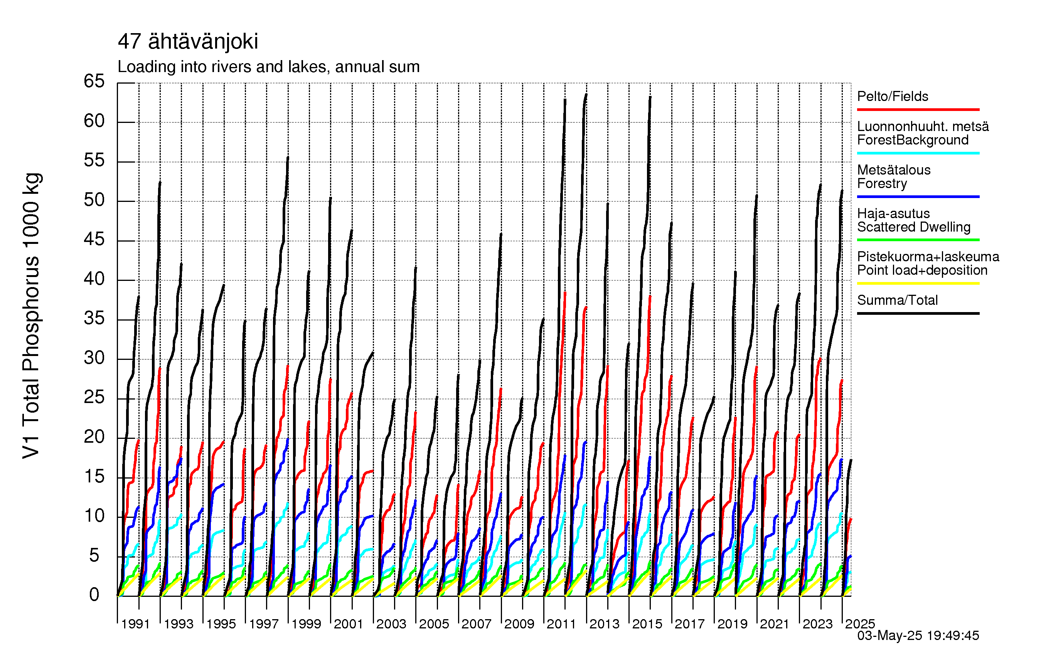Click the timestamp '03-May-25 19:49:45'
Screen dimensions: 1041x655
(918, 635)
